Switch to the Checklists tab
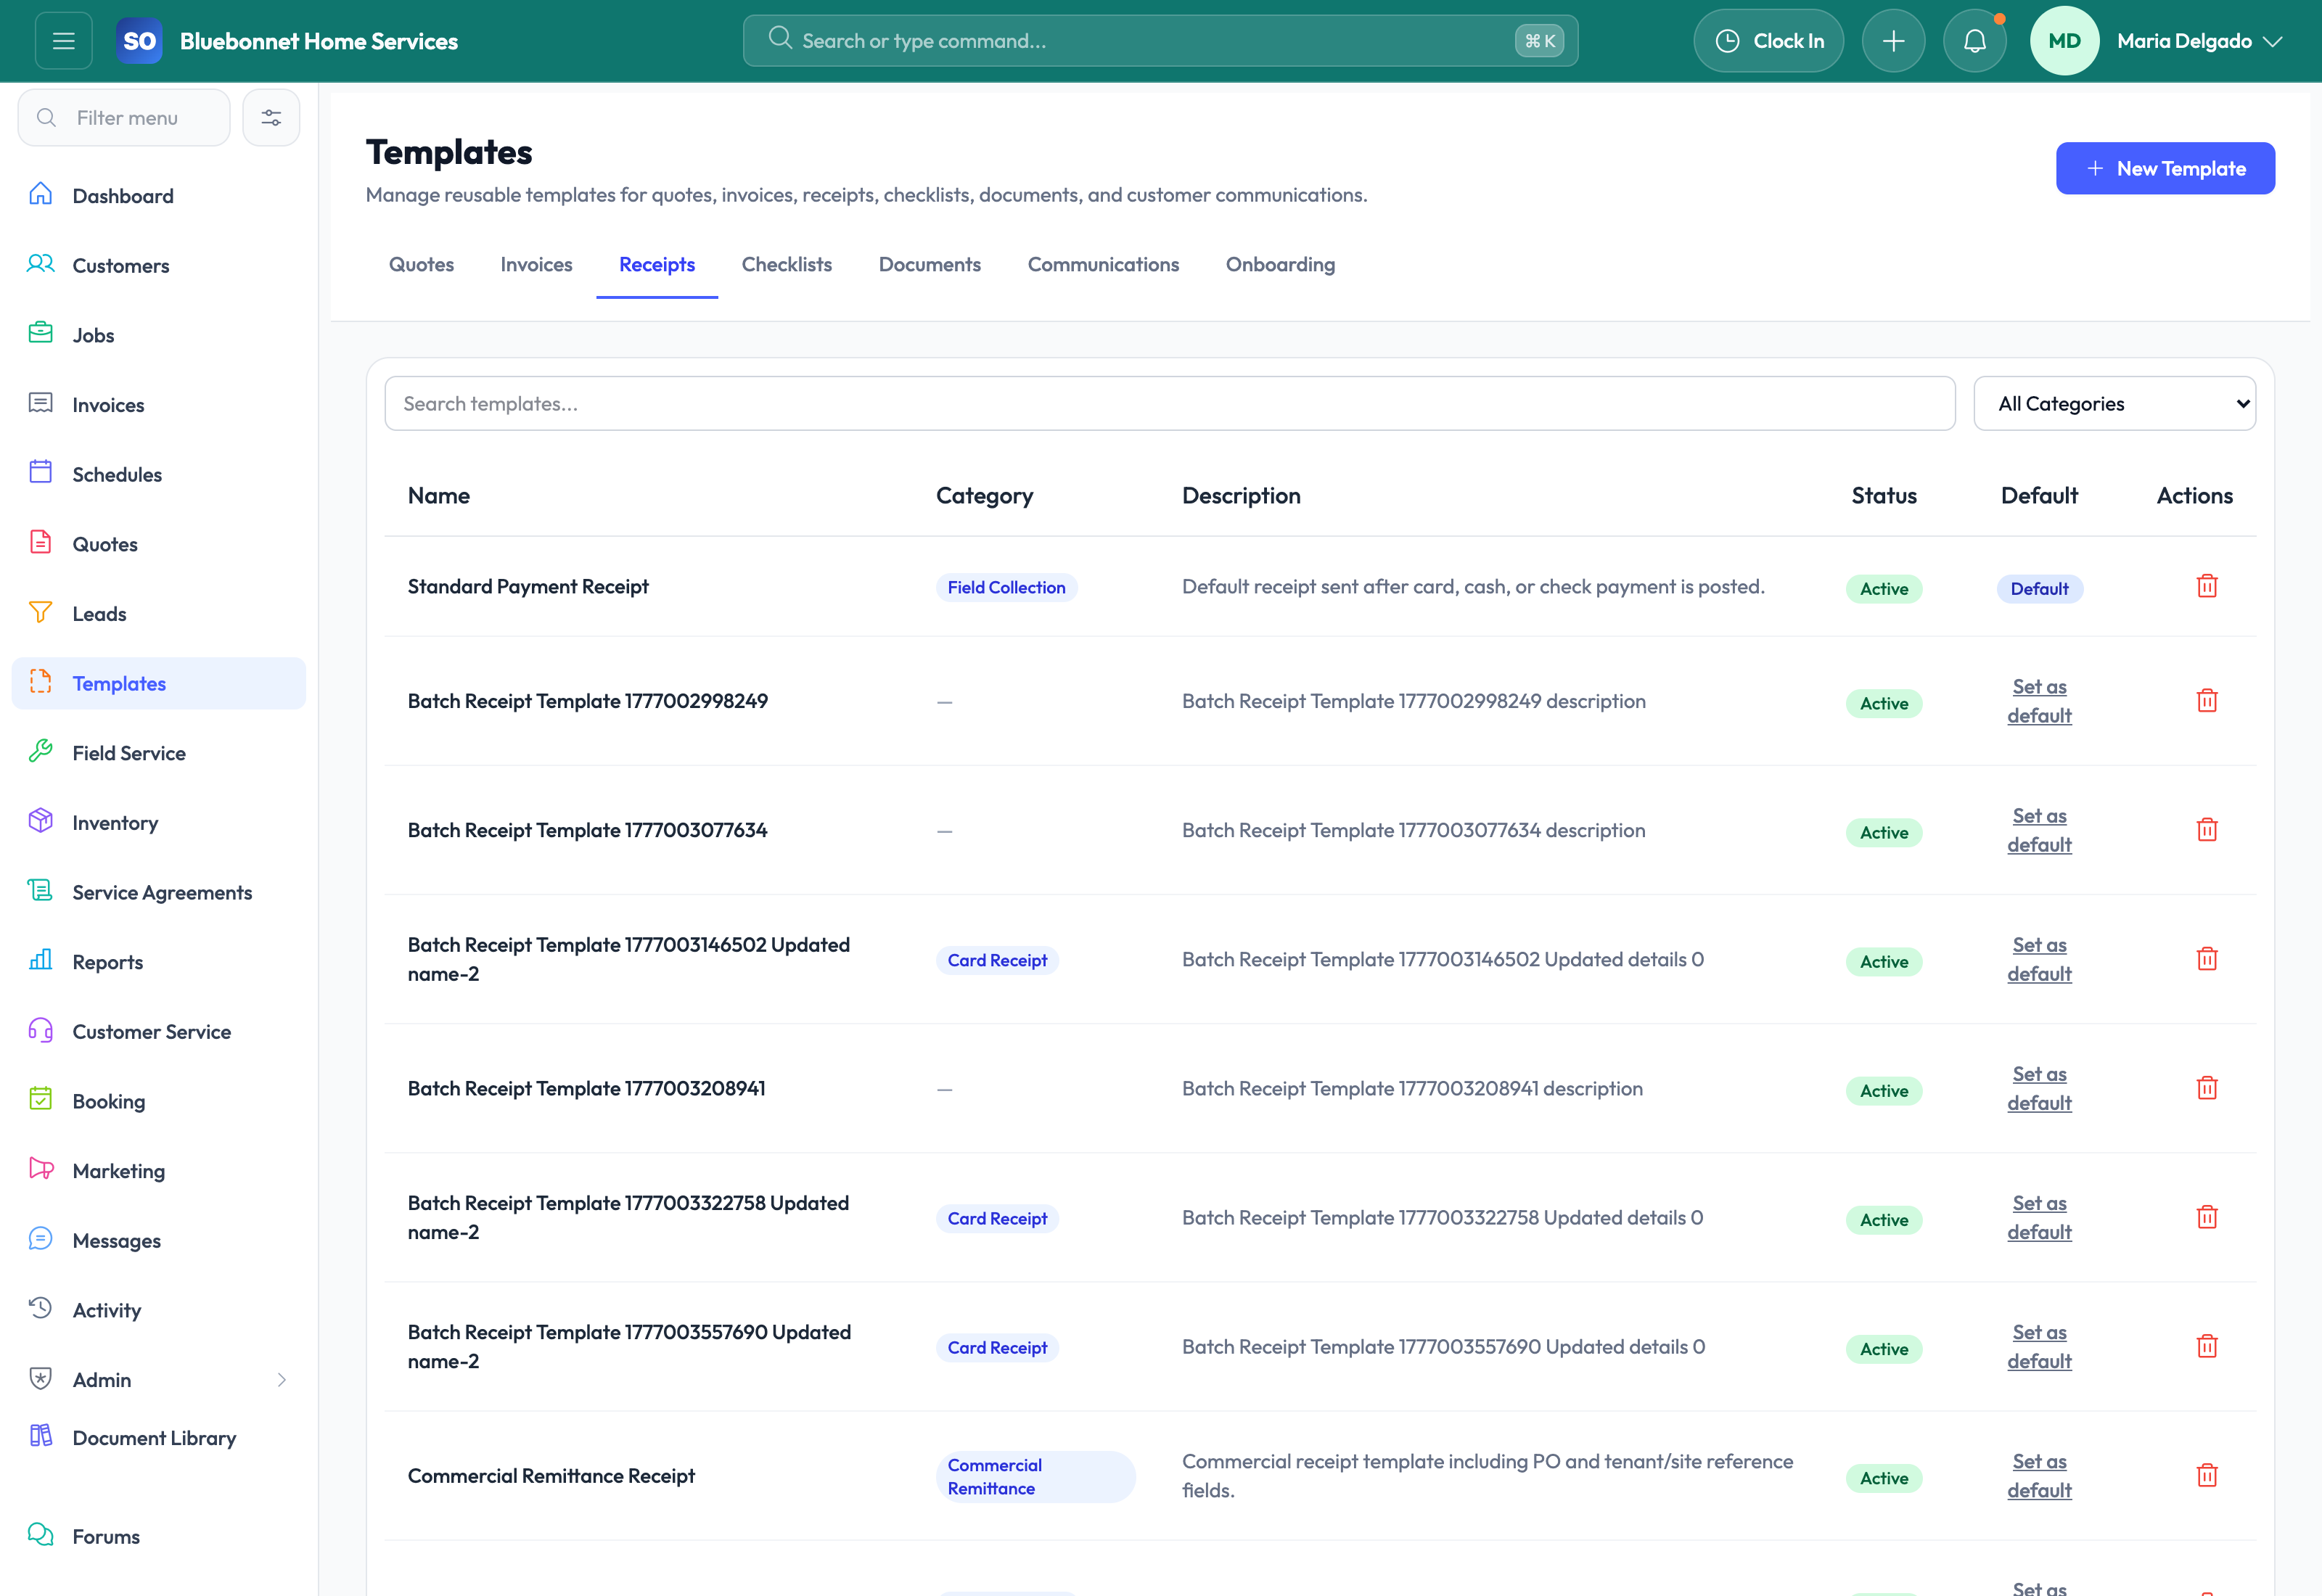This screenshot has height=1596, width=2322. (787, 265)
